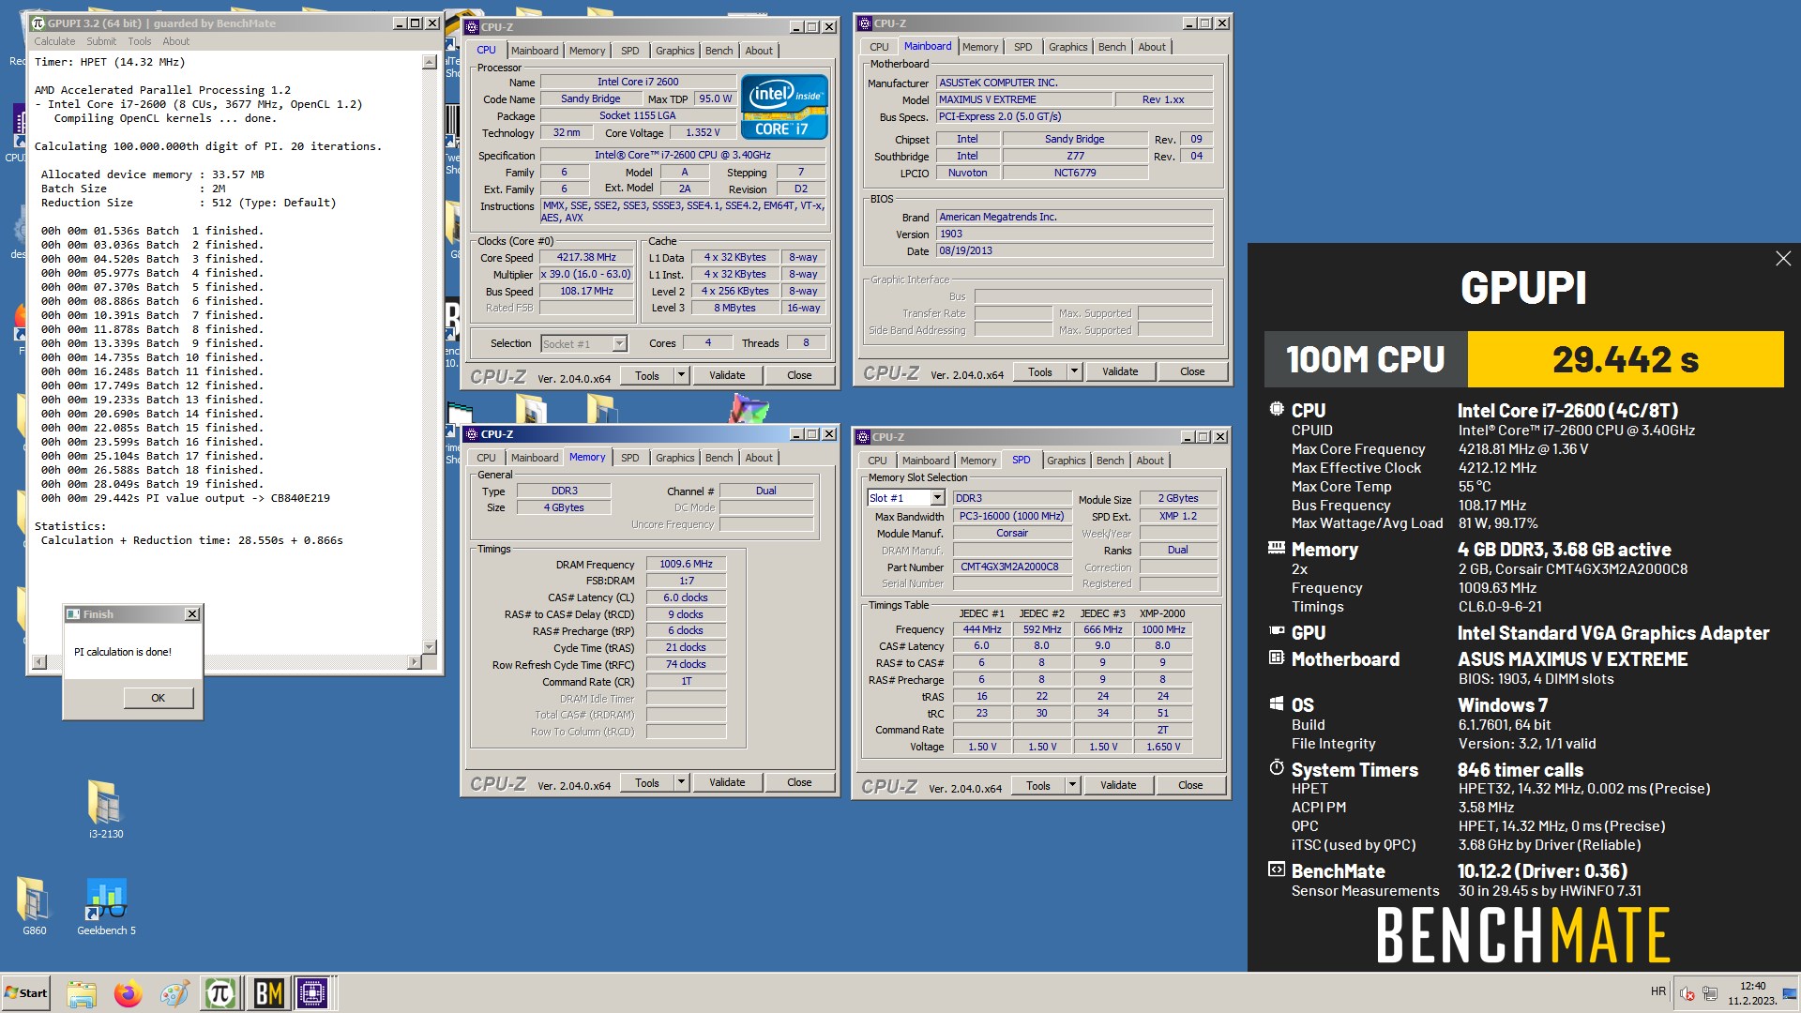Screen dimensions: 1801x1013
Task: Switch to the BenchMate taskbar button
Action: click(x=267, y=993)
